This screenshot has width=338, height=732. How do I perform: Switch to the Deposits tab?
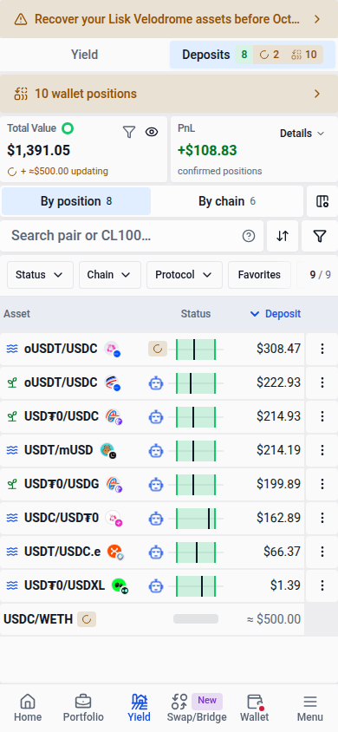coord(253,55)
